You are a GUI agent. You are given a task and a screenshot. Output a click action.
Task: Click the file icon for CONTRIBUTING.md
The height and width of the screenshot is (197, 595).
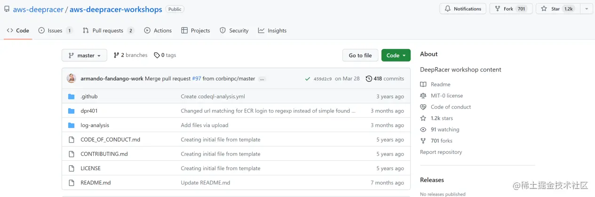click(71, 154)
